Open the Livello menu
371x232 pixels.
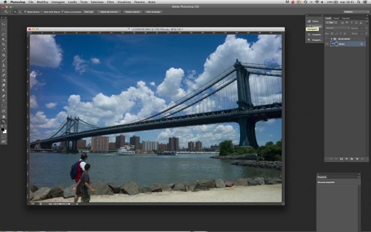pos(72,2)
